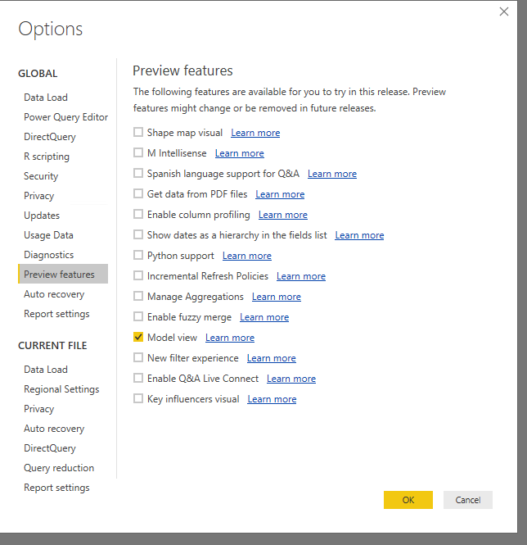Open Global Auto recovery settings
Image resolution: width=527 pixels, height=545 pixels.
click(54, 294)
